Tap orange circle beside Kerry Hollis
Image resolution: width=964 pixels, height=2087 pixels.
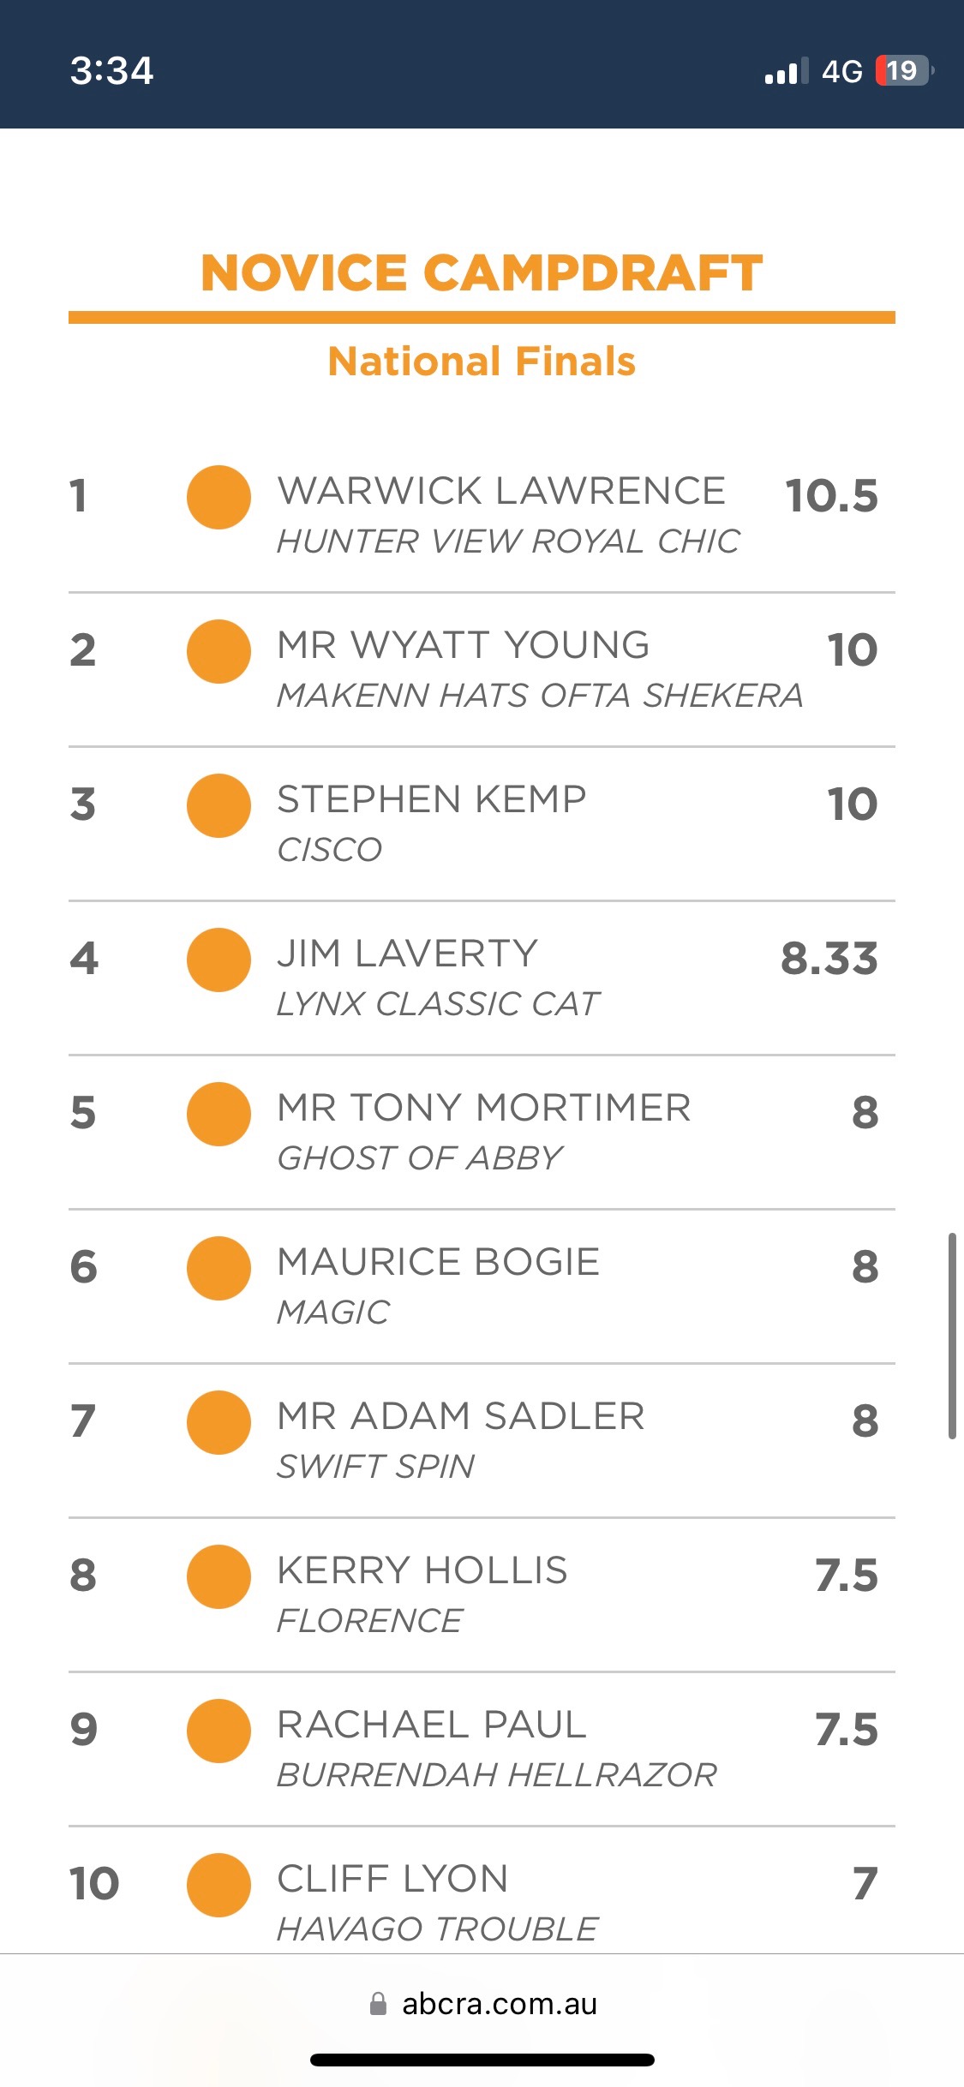219,1576
